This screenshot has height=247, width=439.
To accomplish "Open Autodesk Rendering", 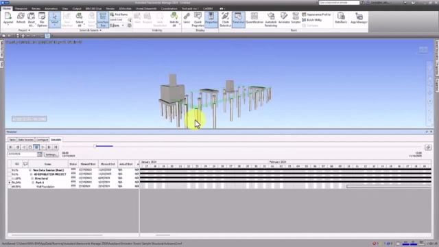I will [271, 19].
